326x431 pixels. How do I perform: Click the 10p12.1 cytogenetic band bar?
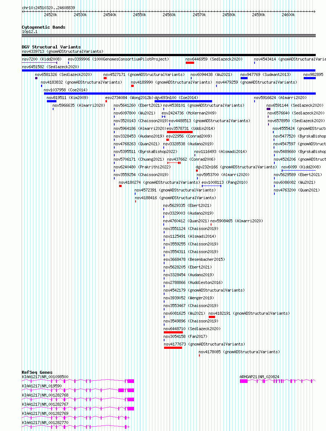point(169,36)
